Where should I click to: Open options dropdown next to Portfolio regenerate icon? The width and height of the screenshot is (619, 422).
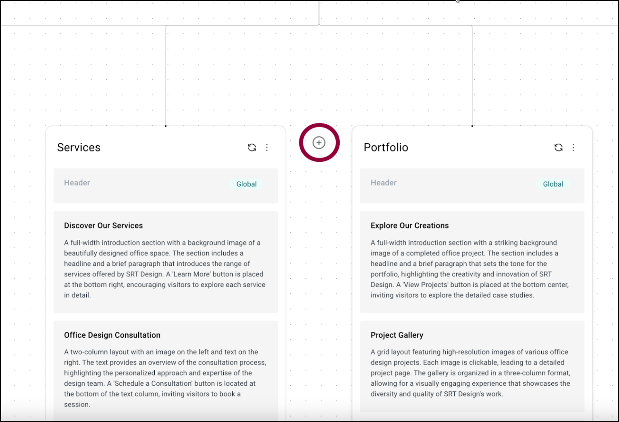click(x=573, y=147)
